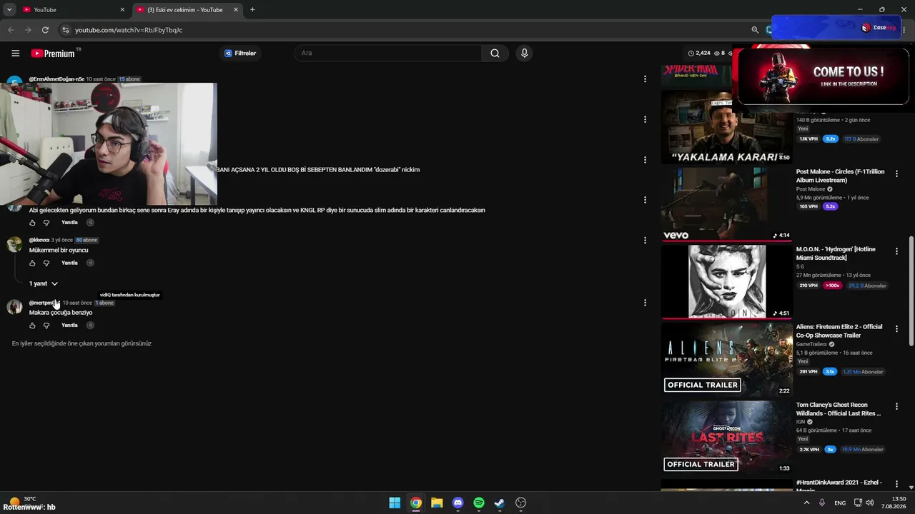Viewport: 915px width, 514px height.
Task: Dislike the 'Mükemmel bir oyuncu' comment
Action: [46, 263]
